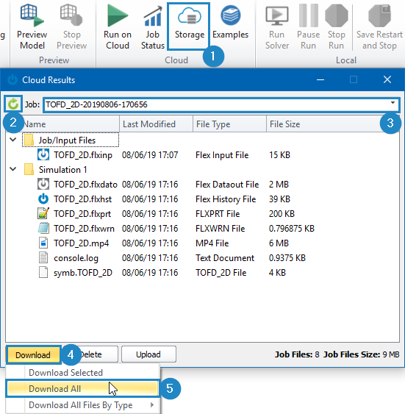405x414 pixels.
Task: Collapse the Job/Input Files folder
Action: pos(12,140)
